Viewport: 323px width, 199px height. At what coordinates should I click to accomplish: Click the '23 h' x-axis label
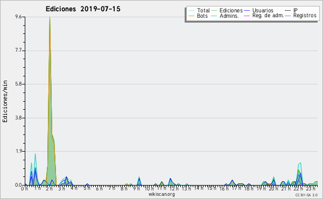point(311,188)
